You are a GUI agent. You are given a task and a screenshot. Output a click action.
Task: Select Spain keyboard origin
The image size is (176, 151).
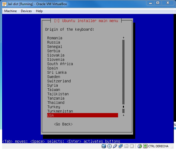pyautogui.click(x=83, y=68)
